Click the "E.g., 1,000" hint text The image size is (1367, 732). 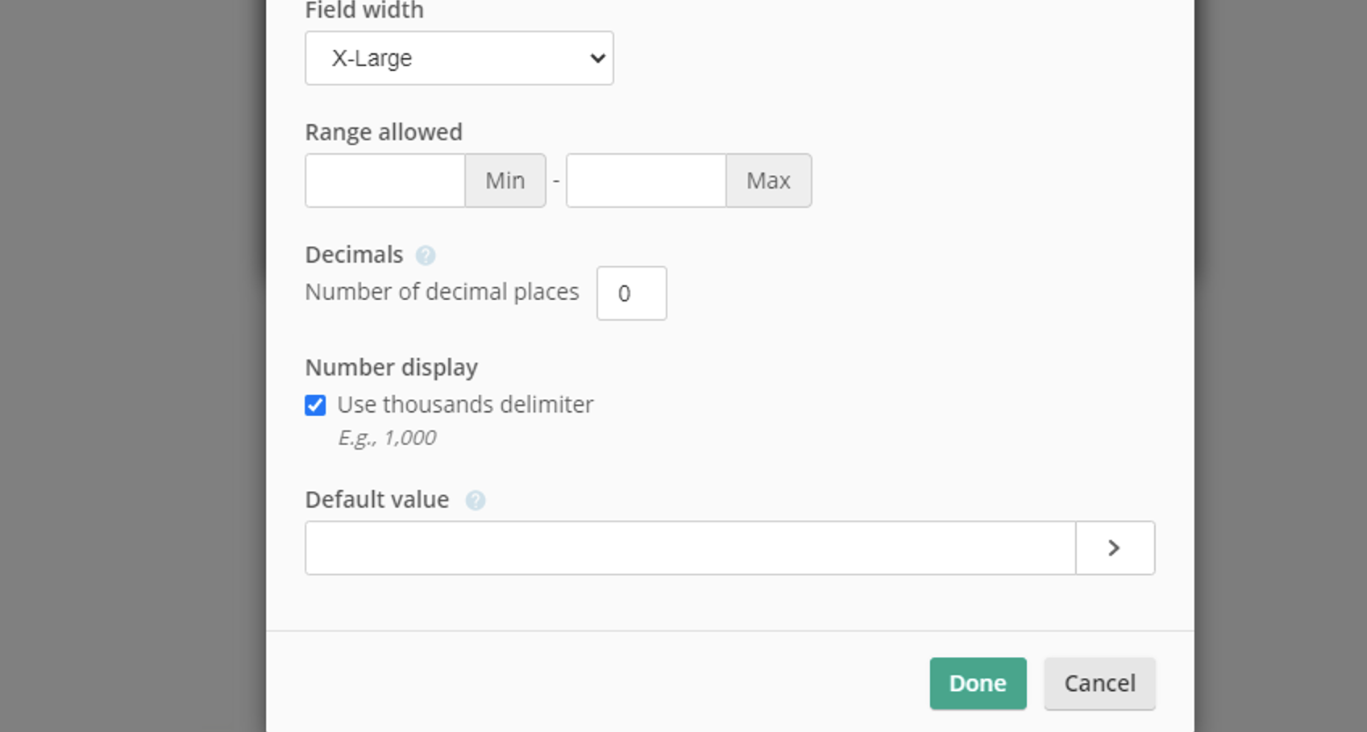[x=387, y=438]
